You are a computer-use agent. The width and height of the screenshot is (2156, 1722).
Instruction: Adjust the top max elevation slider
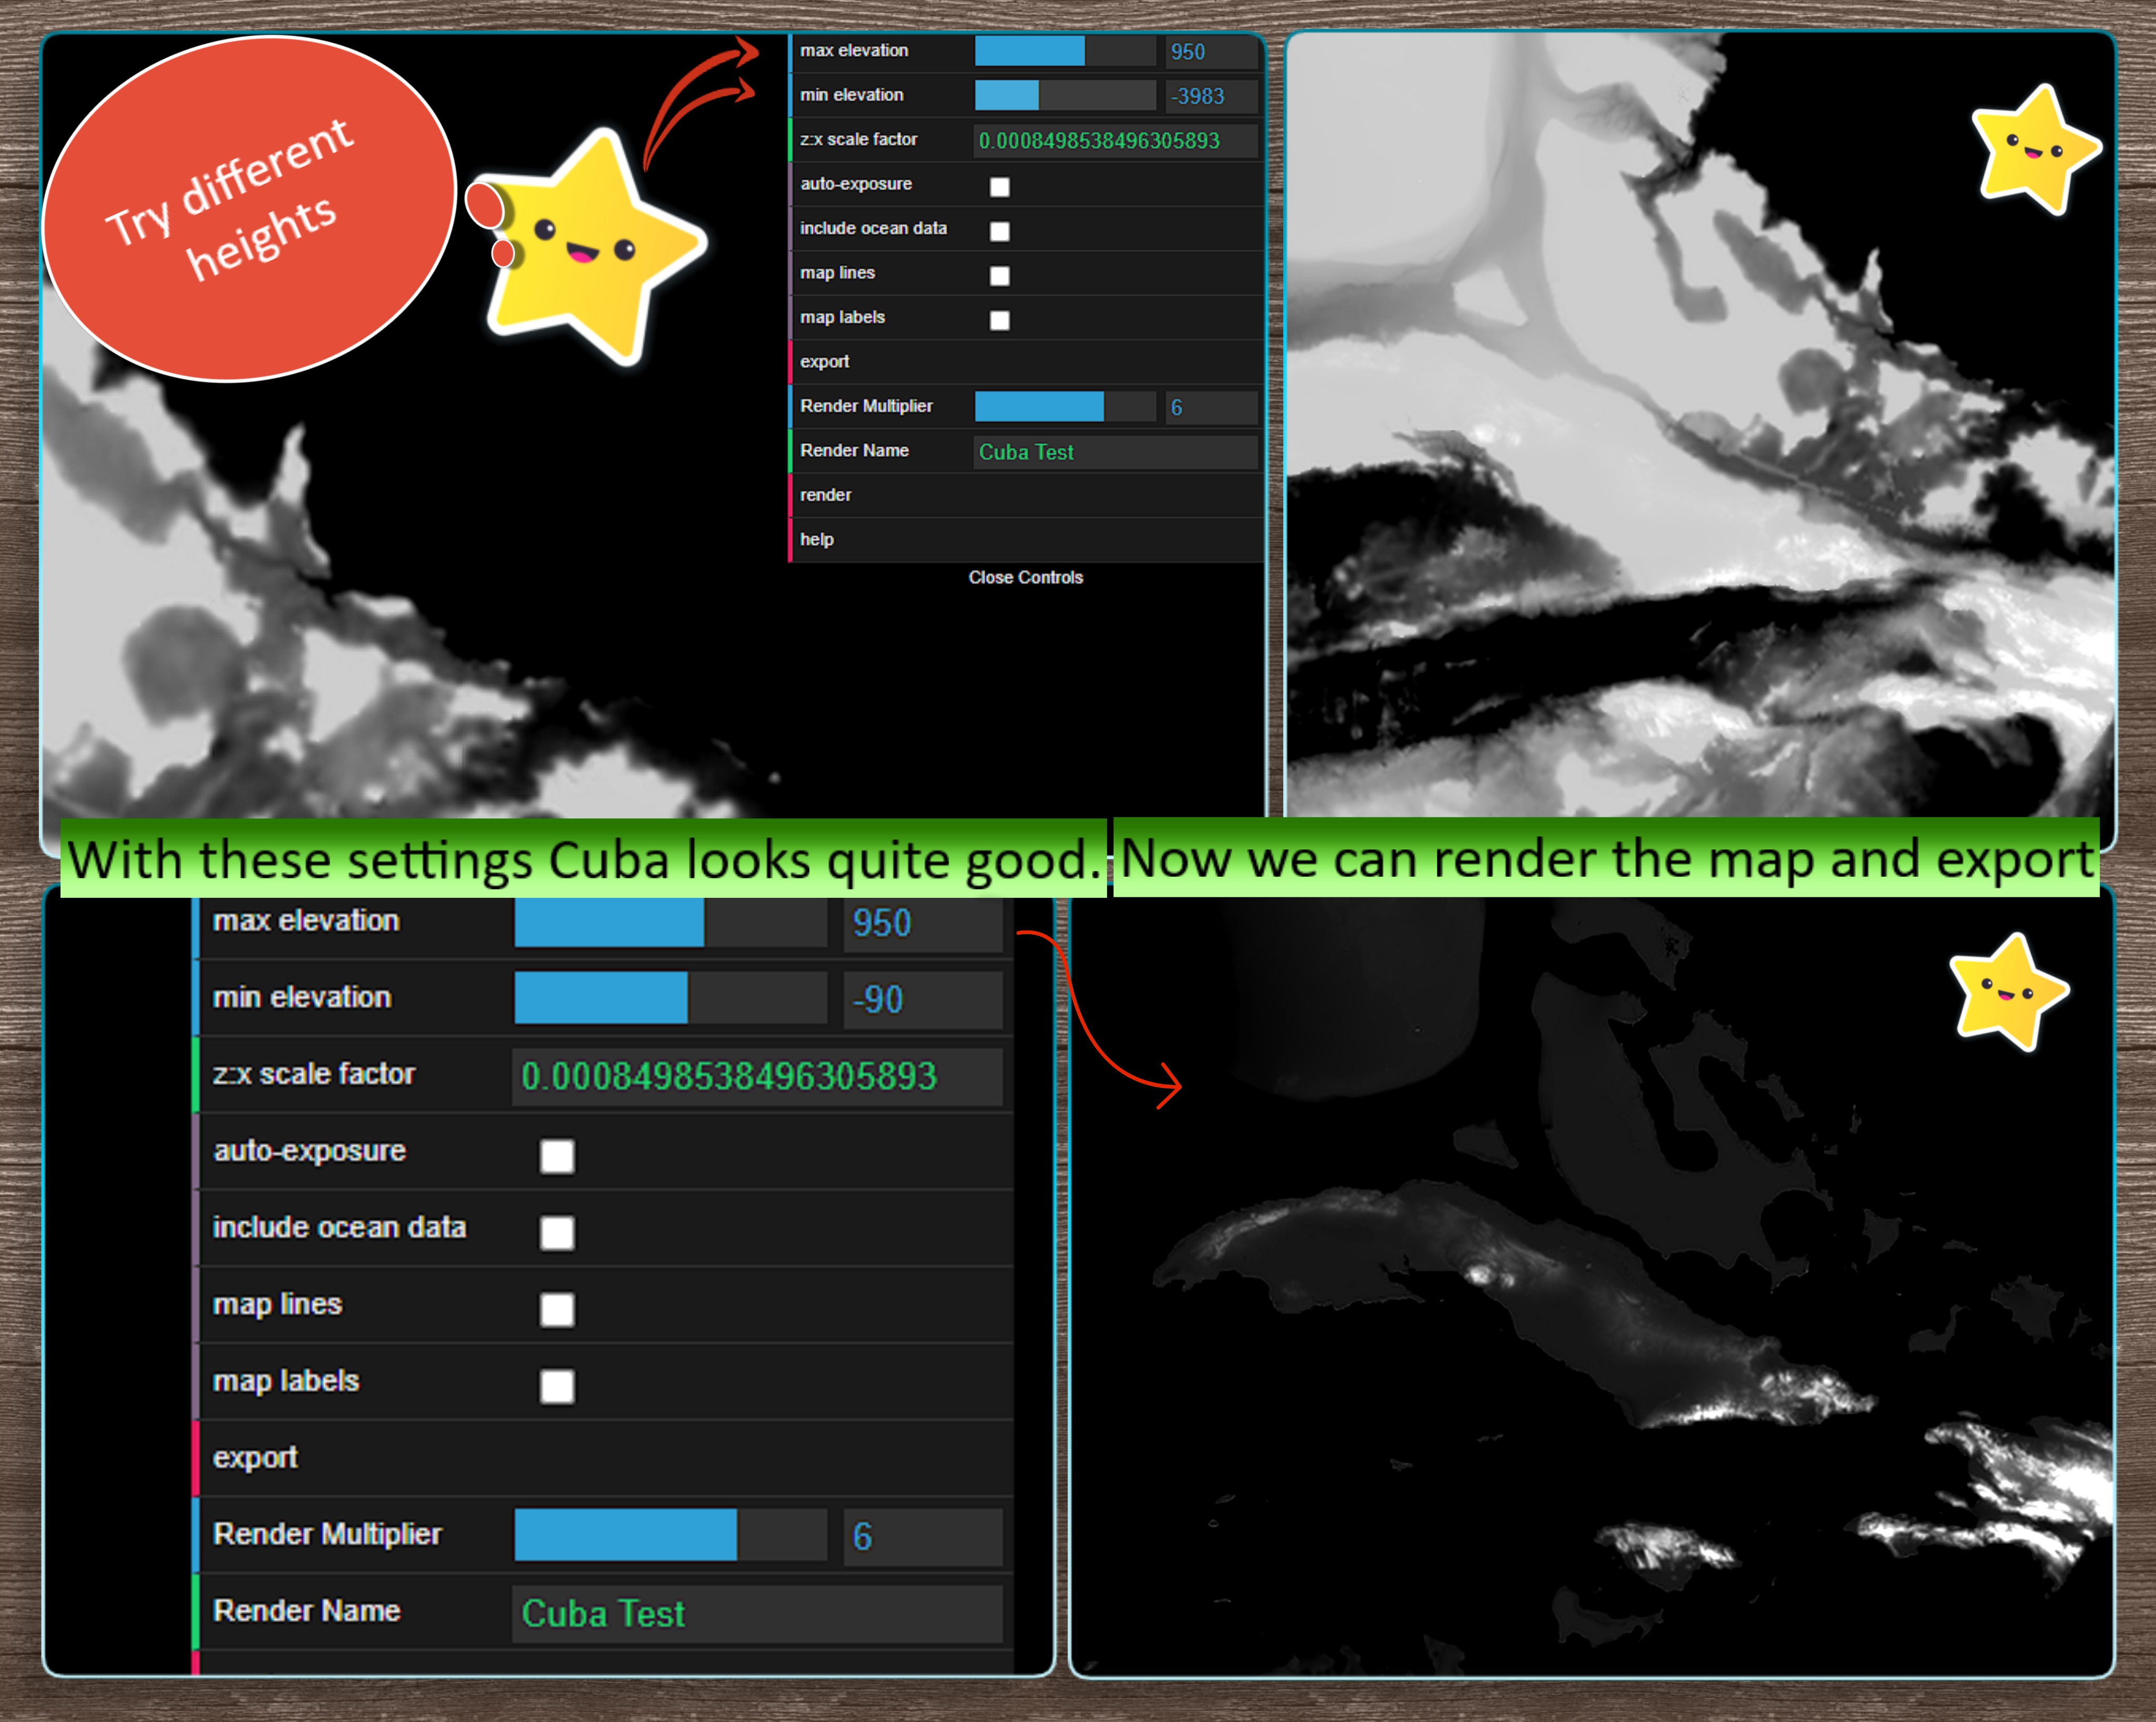pyautogui.click(x=1065, y=51)
